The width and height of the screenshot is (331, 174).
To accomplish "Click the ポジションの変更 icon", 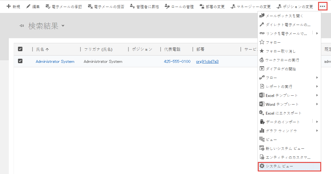I will coord(279,7).
